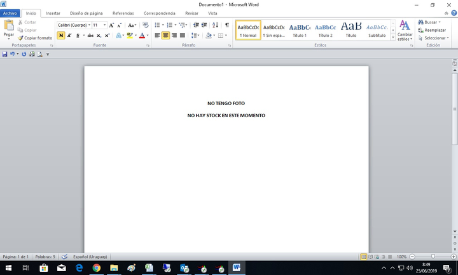Screen dimensions: 458x275
Task: Click the superscript icon
Action: click(x=108, y=36)
